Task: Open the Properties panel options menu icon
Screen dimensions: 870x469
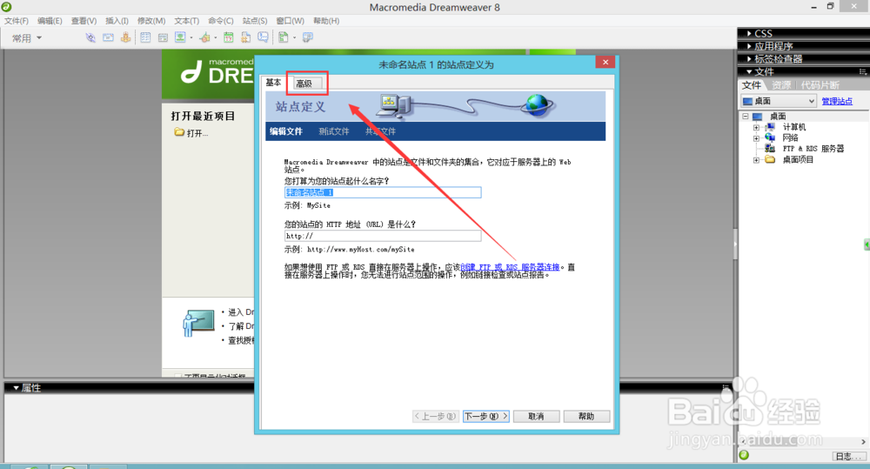Action: click(x=726, y=387)
